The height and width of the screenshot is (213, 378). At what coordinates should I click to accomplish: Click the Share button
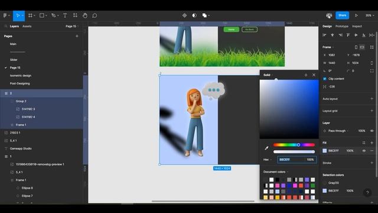pyautogui.click(x=343, y=15)
